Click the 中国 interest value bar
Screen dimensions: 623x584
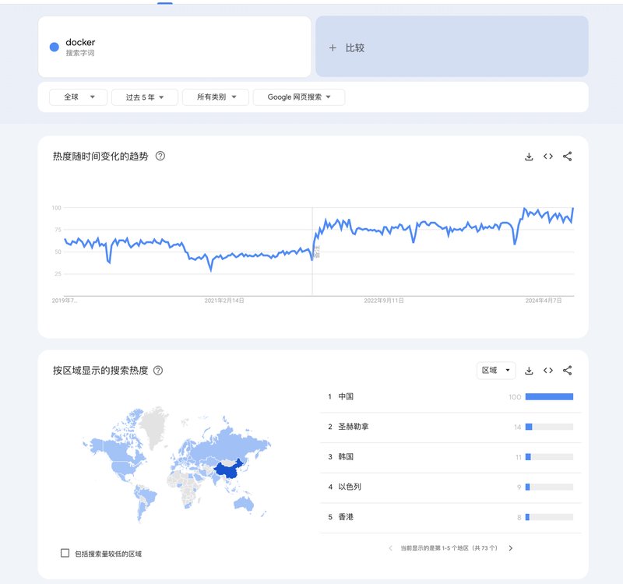point(551,396)
